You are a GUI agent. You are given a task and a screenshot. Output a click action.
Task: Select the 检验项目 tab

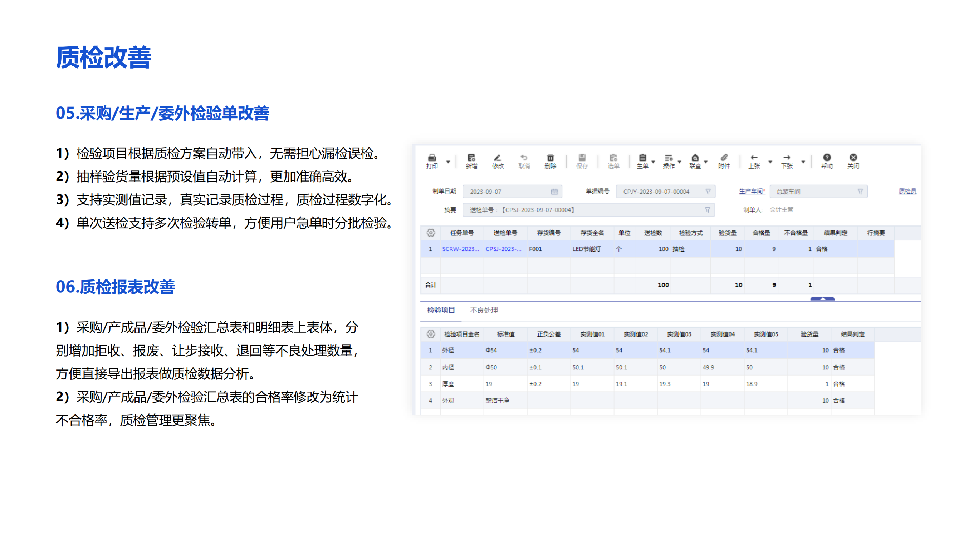coord(440,310)
